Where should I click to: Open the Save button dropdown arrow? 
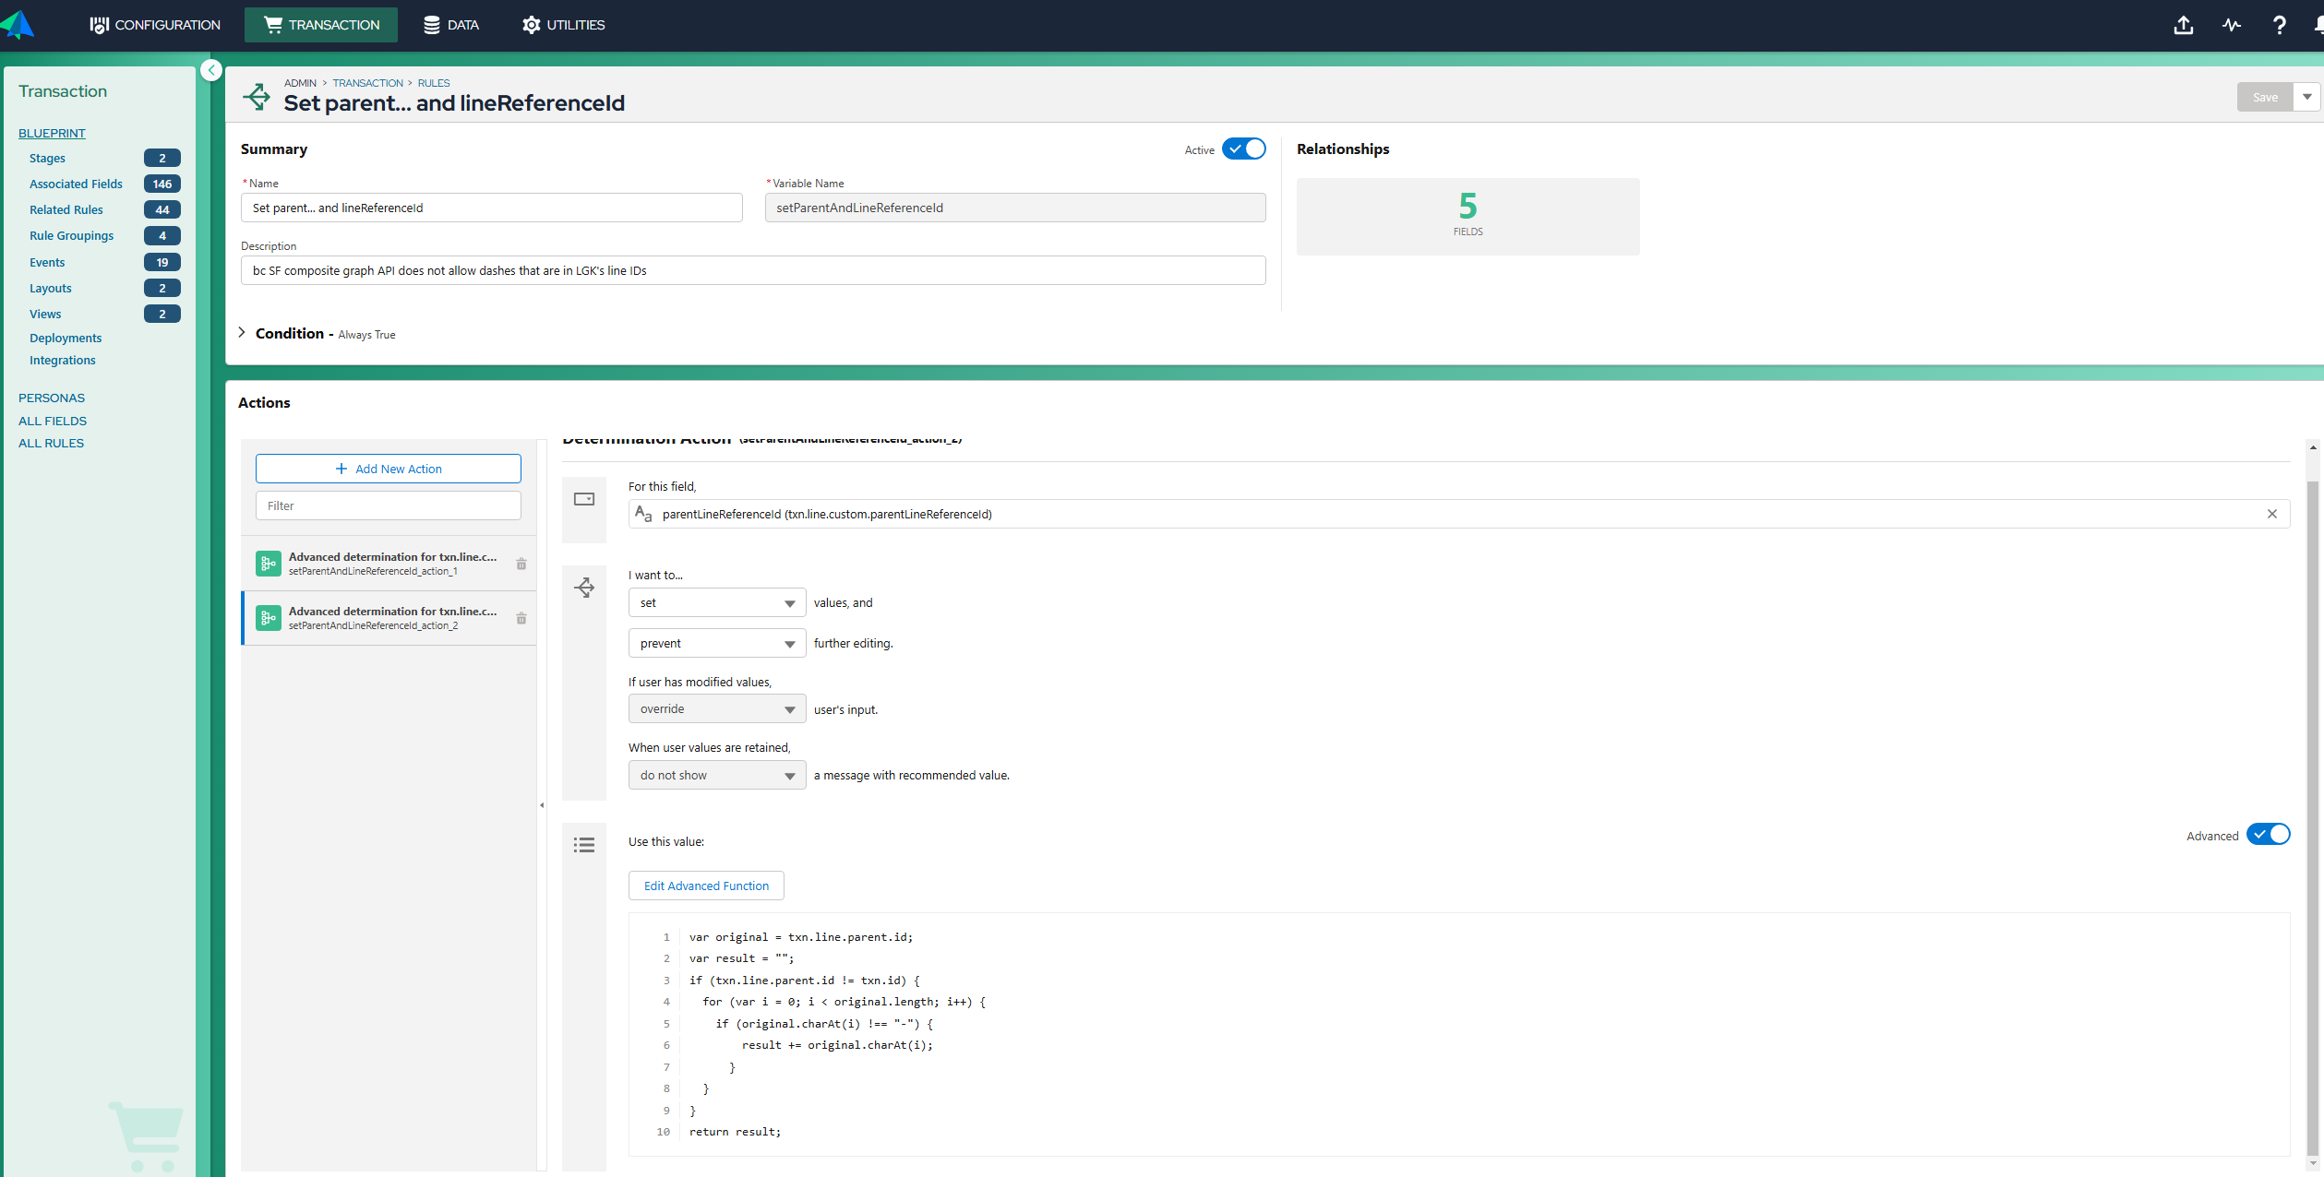coord(2306,97)
